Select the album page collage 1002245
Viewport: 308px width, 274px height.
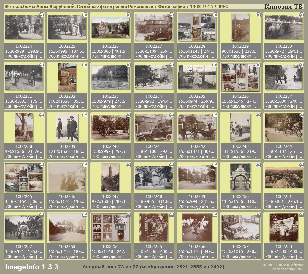pyautogui.click(x=24, y=177)
